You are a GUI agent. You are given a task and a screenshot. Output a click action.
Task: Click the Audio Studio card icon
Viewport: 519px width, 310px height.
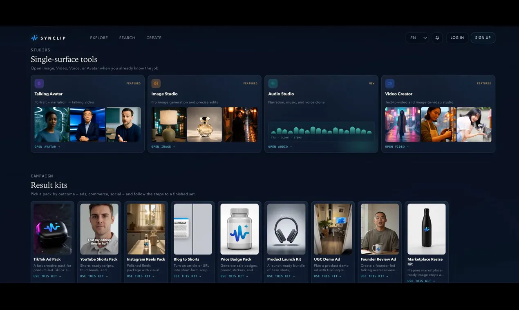[x=273, y=83]
